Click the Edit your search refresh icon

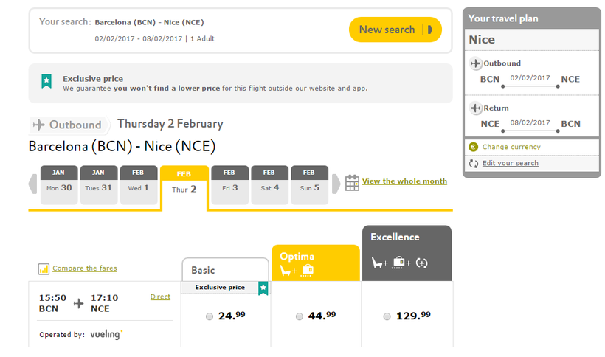pyautogui.click(x=473, y=163)
